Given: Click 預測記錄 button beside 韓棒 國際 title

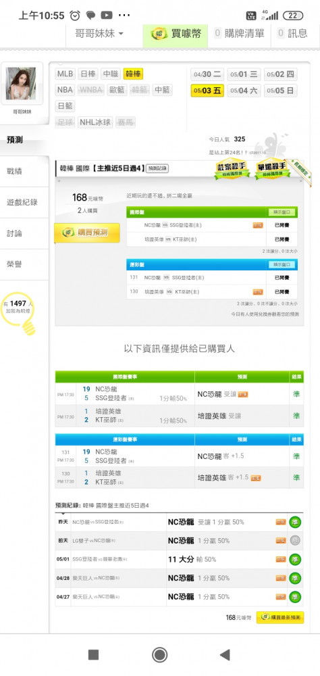Looking at the screenshot, I should [x=157, y=168].
